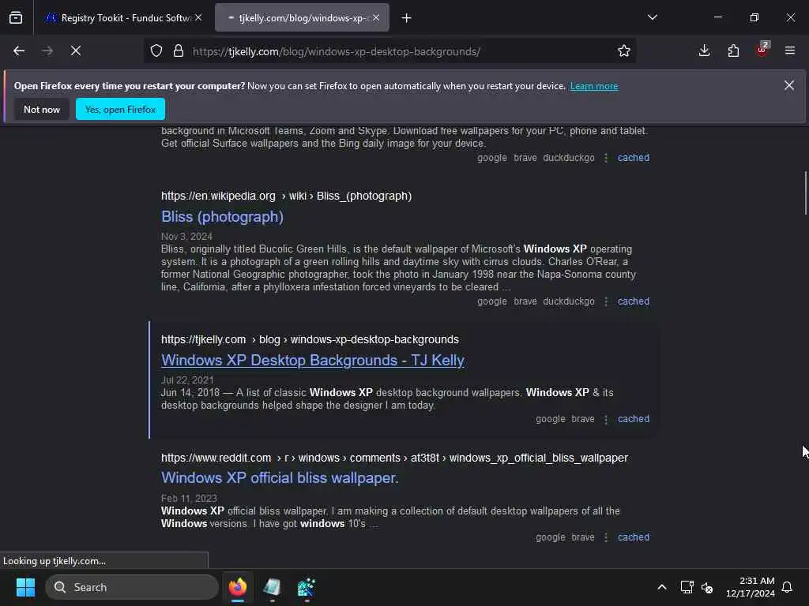Viewport: 809px width, 606px height.
Task: Open cached link under the Surface wallpapers result
Action: pos(634,158)
